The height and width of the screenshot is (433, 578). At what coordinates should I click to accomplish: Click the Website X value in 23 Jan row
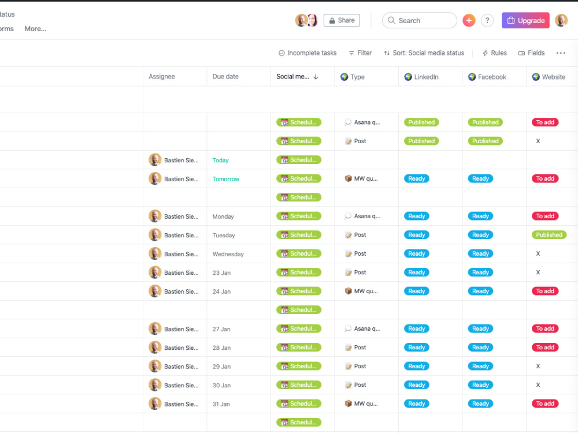(x=538, y=273)
